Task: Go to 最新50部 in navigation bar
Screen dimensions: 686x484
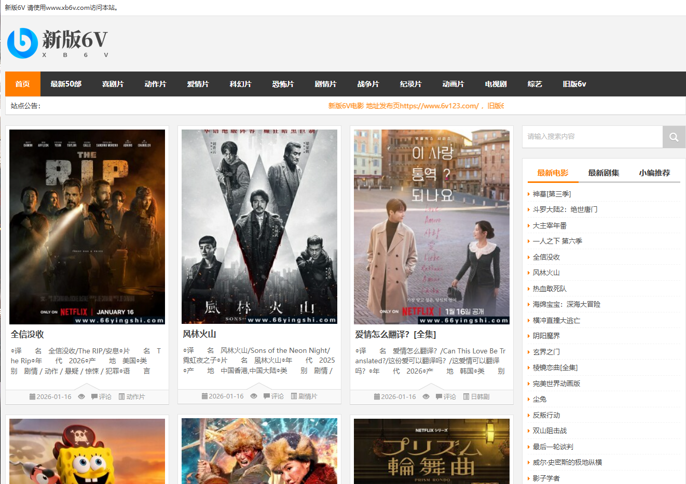Action: point(66,84)
